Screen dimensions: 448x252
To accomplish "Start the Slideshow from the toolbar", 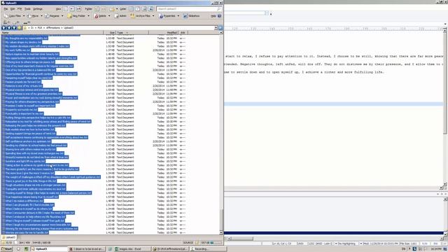I will point(191,16).
